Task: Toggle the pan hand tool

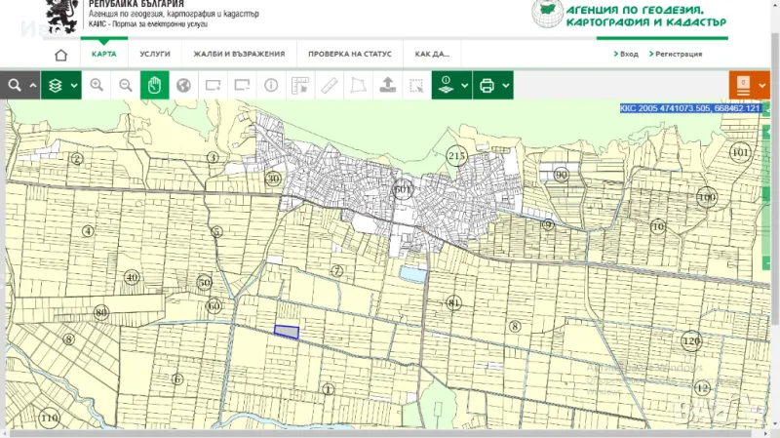Action: click(x=154, y=86)
